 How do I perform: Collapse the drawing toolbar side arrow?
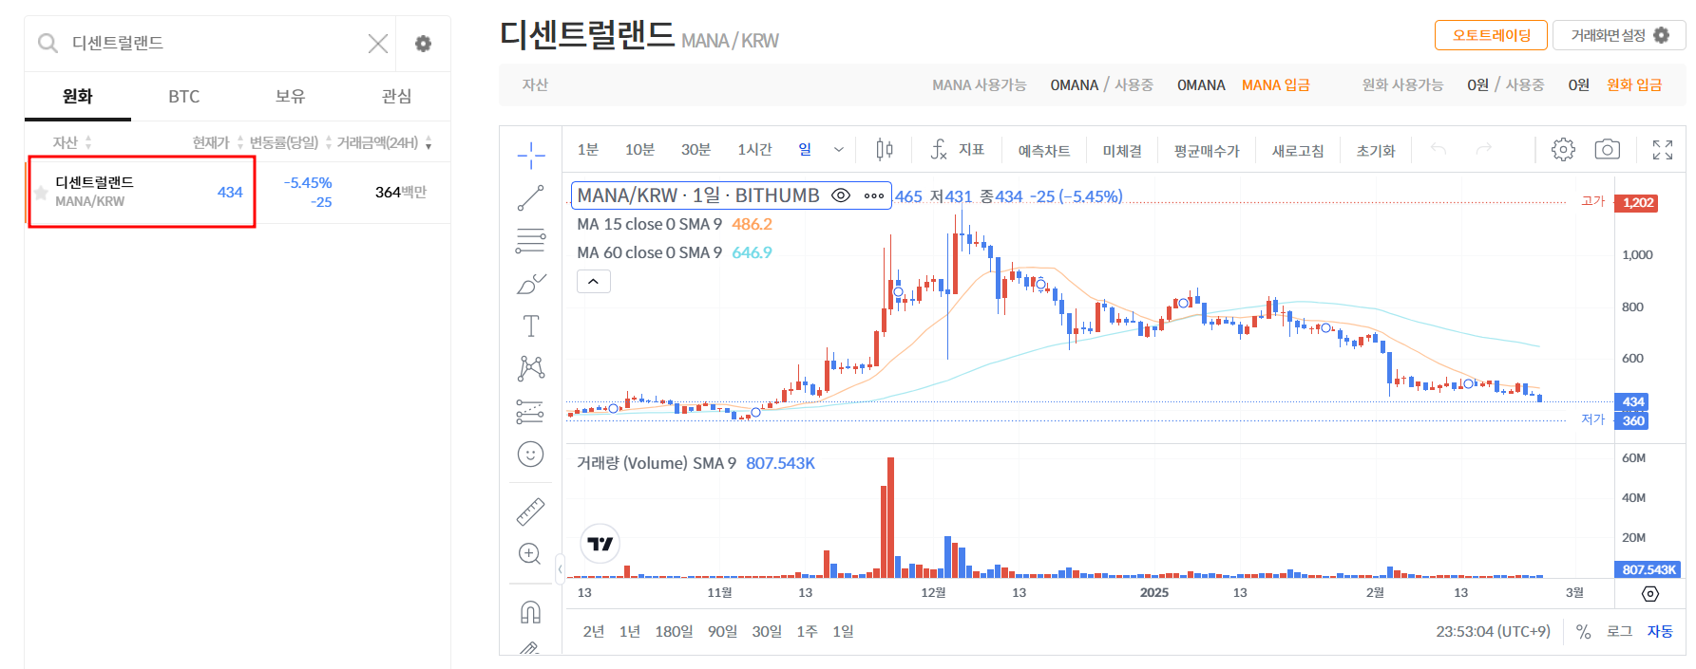click(560, 569)
